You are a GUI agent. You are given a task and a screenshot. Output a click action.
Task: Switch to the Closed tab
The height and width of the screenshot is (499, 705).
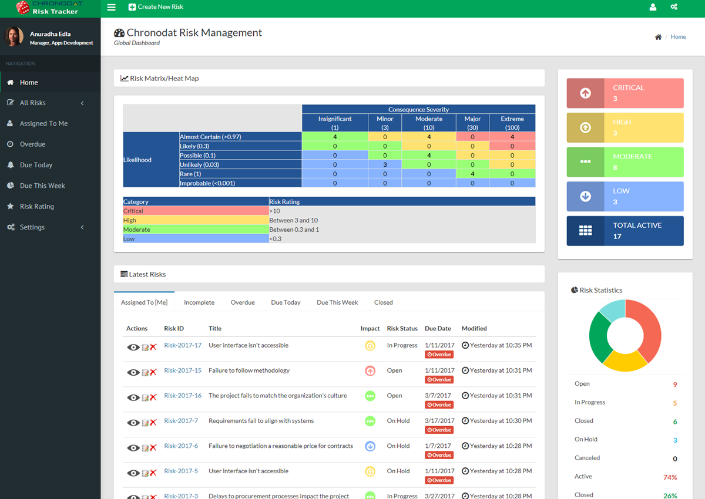tap(384, 302)
